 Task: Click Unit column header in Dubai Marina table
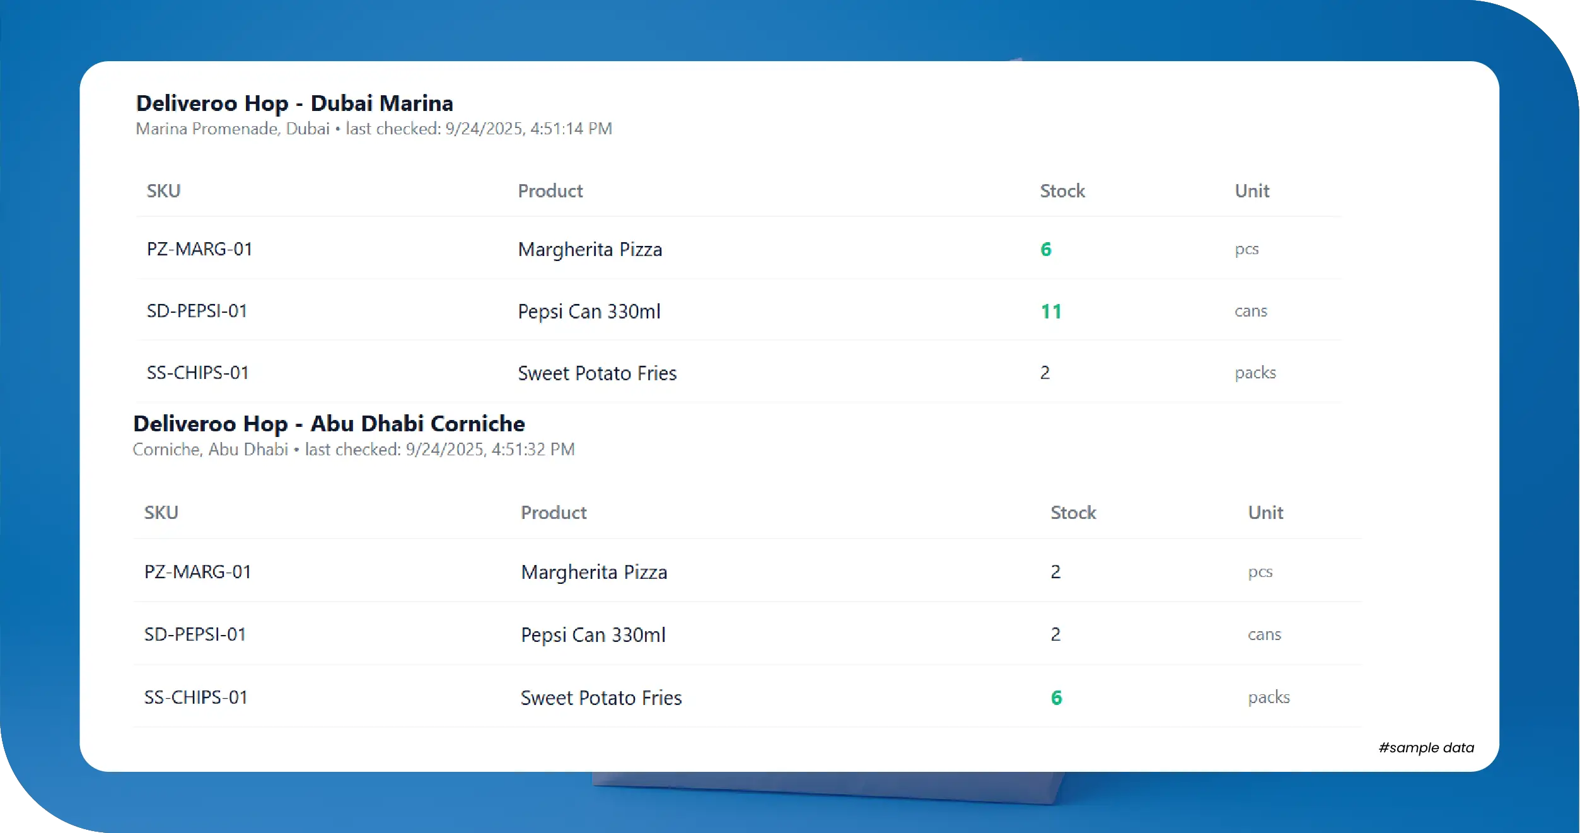pyautogui.click(x=1252, y=191)
